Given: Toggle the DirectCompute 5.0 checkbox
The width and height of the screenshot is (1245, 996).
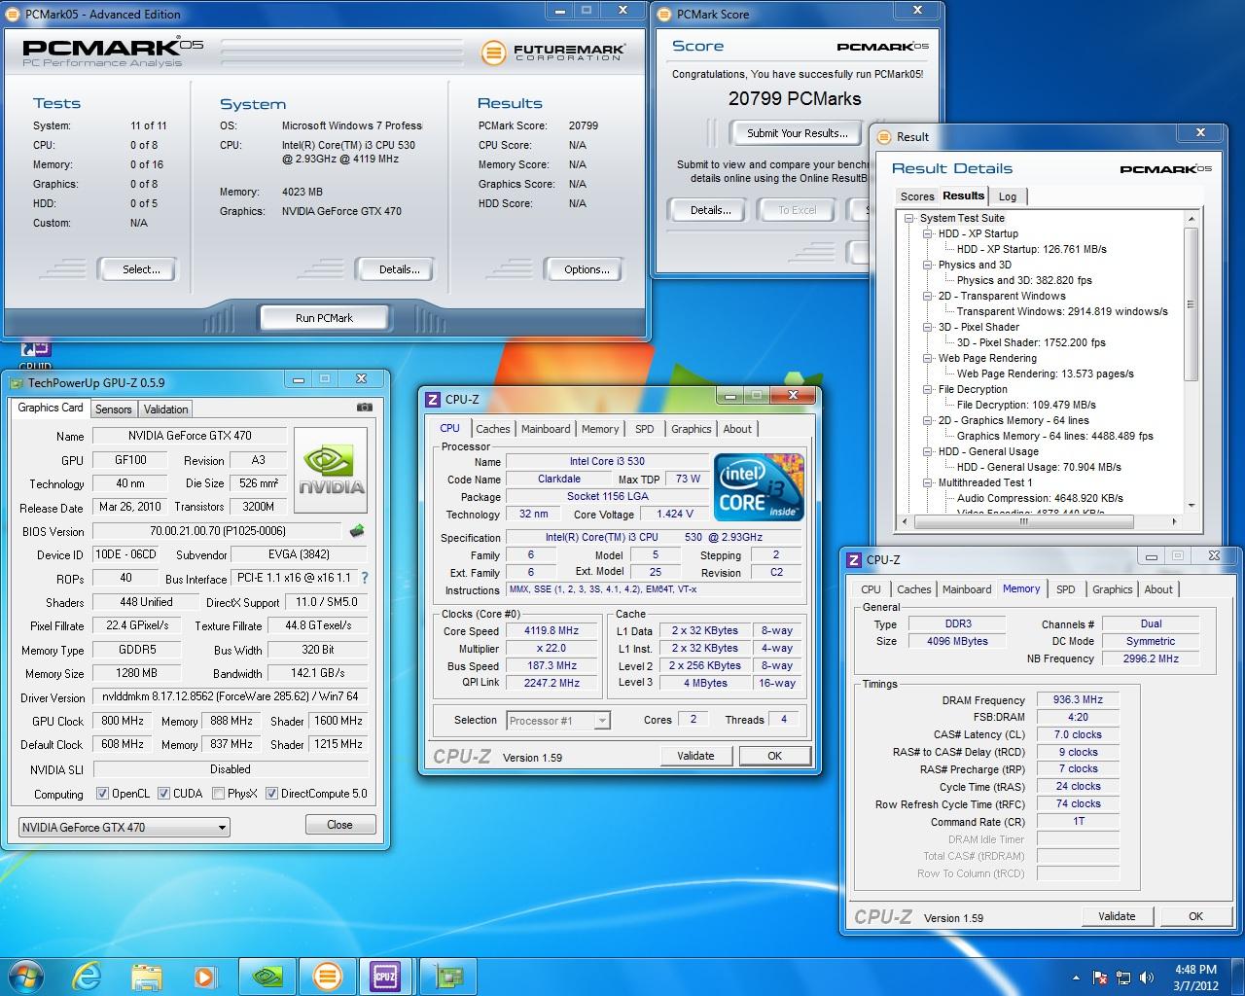Looking at the screenshot, I should 271,794.
